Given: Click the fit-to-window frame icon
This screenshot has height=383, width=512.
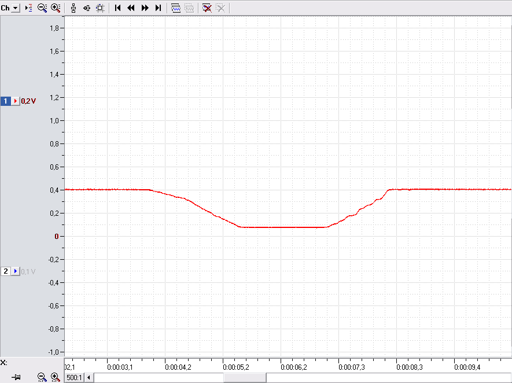Looking at the screenshot, I should (100, 8).
